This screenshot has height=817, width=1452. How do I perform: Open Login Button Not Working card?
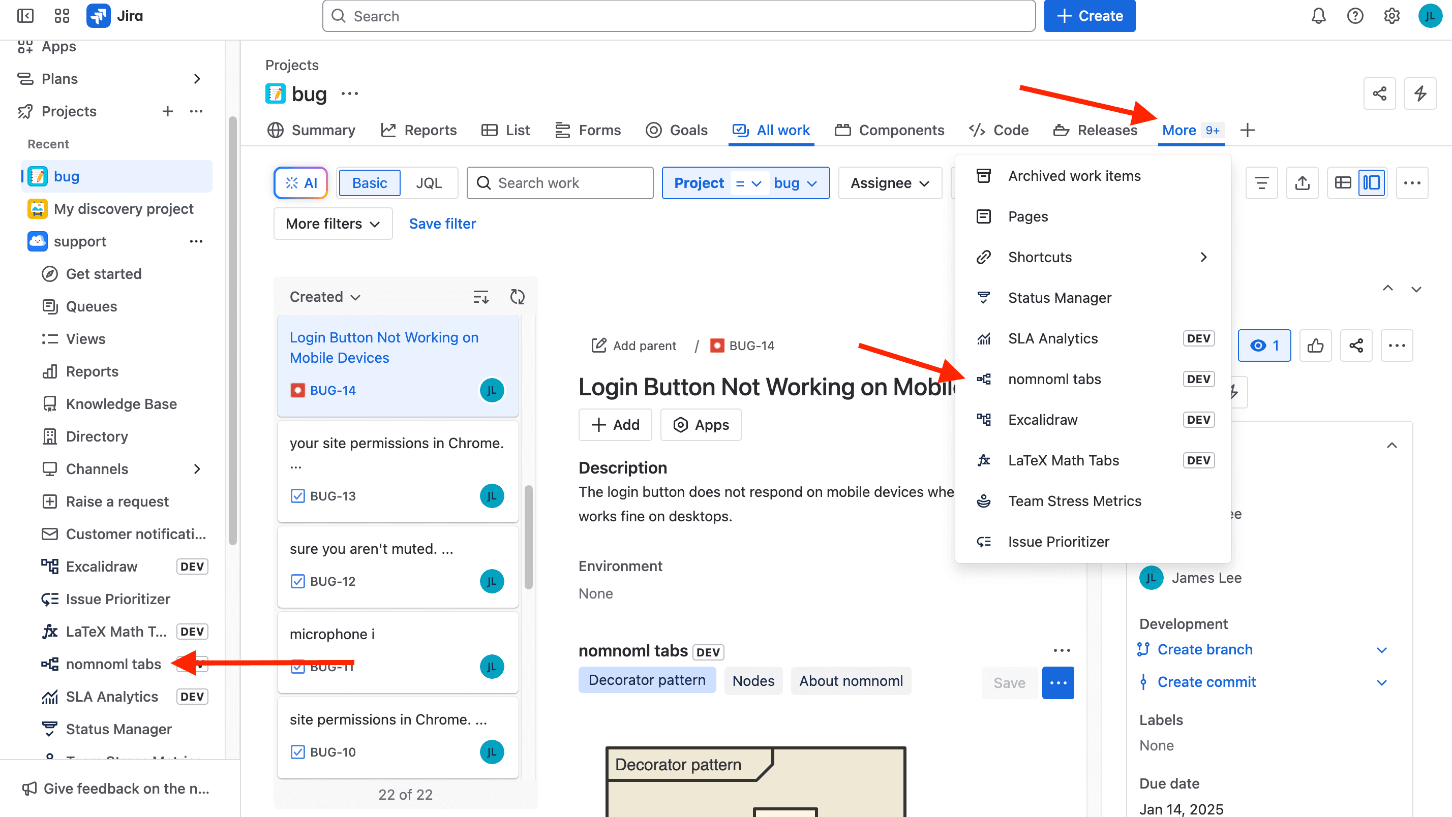[x=398, y=366]
